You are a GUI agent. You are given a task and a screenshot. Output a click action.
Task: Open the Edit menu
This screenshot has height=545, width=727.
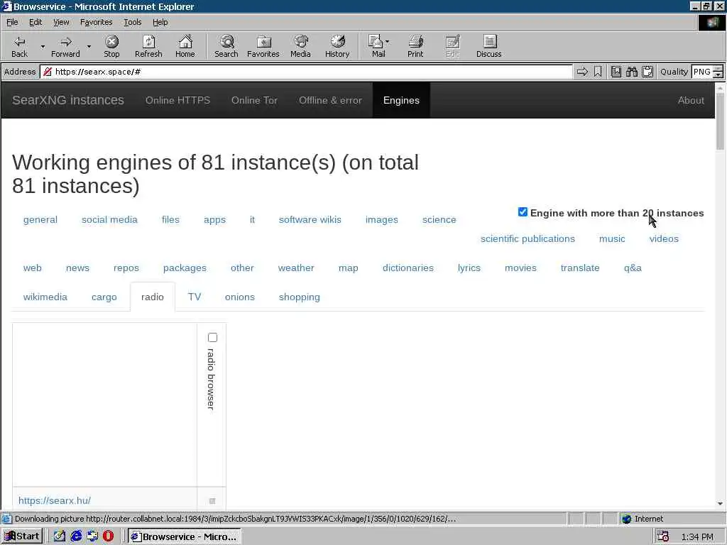point(35,22)
